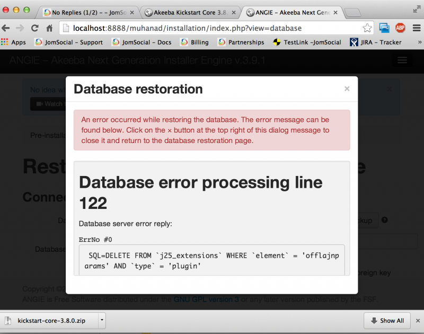
Task: Open the browser home page
Action: pyautogui.click(x=49, y=28)
